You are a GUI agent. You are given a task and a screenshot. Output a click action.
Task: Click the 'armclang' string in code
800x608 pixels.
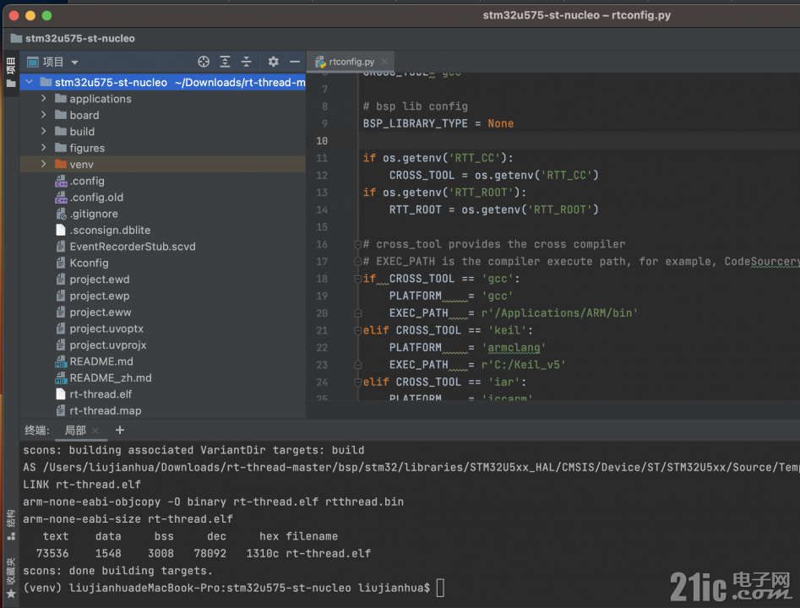[514, 347]
